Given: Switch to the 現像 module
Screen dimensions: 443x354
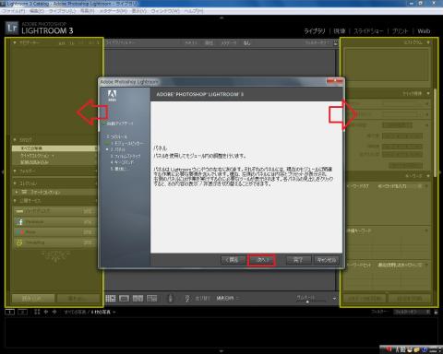Looking at the screenshot, I should point(340,31).
